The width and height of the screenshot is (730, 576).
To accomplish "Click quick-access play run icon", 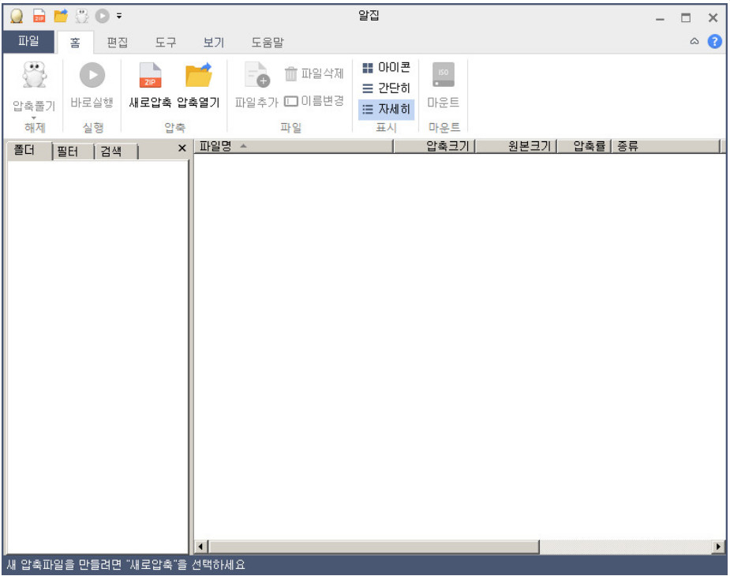I will click(x=102, y=17).
